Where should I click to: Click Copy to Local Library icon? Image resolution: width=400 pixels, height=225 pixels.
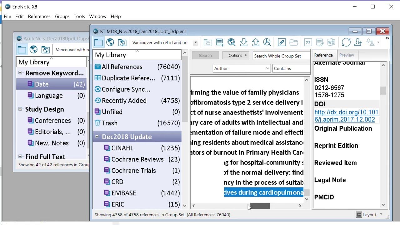tap(207, 42)
